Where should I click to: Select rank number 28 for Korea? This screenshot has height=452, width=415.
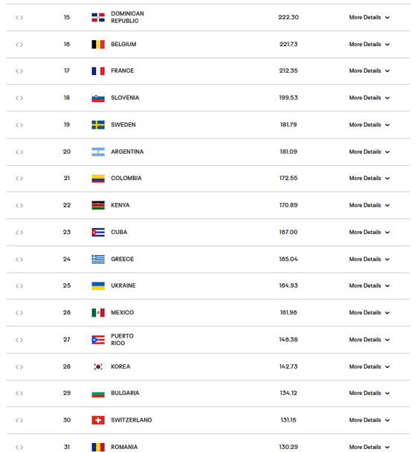click(67, 367)
